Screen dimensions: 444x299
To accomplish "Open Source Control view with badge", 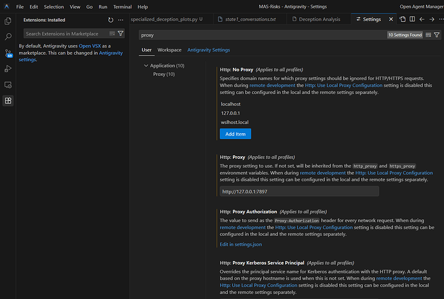I will click(x=8, y=53).
